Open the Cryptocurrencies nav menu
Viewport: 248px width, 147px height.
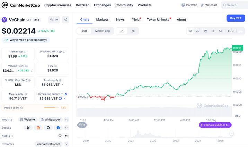[x=58, y=5]
